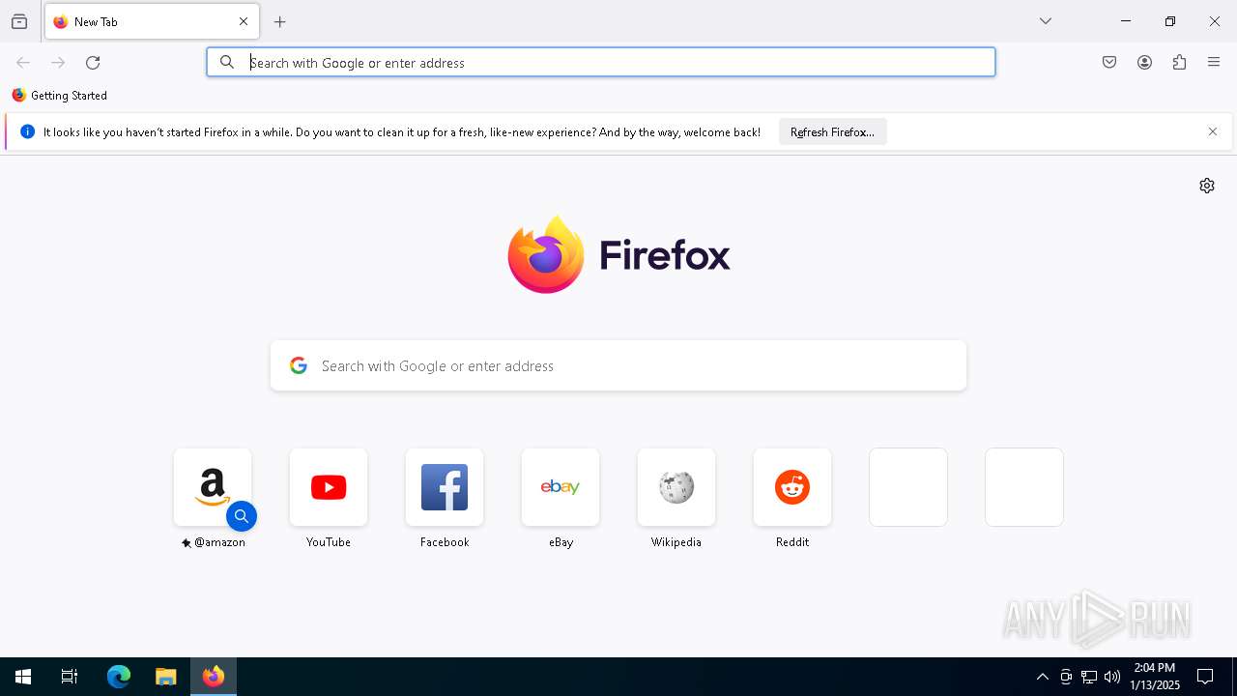
Task: Click the @amazon label text
Action: coord(219,542)
